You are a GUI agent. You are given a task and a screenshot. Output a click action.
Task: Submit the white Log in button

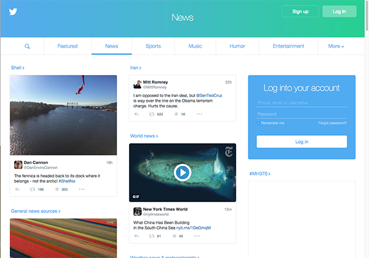(302, 142)
